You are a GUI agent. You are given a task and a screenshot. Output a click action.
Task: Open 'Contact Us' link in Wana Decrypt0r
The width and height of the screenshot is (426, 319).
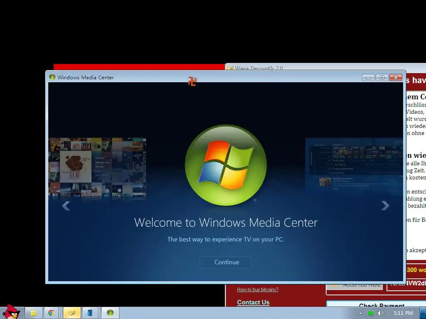(x=253, y=302)
